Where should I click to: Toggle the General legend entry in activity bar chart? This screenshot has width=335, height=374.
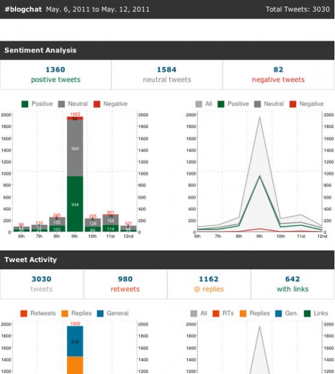pos(113,313)
